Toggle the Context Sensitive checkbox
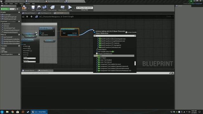Image resolution: width=203 pixels, height=114 pixels. [126, 32]
